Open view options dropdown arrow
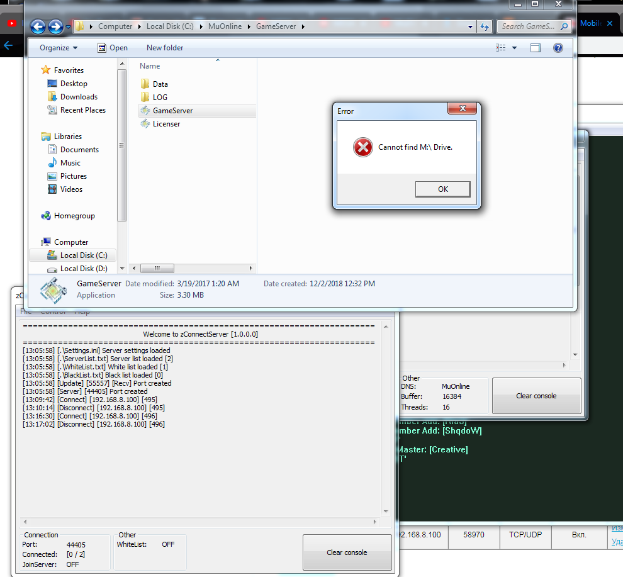The image size is (623, 577). pos(514,48)
